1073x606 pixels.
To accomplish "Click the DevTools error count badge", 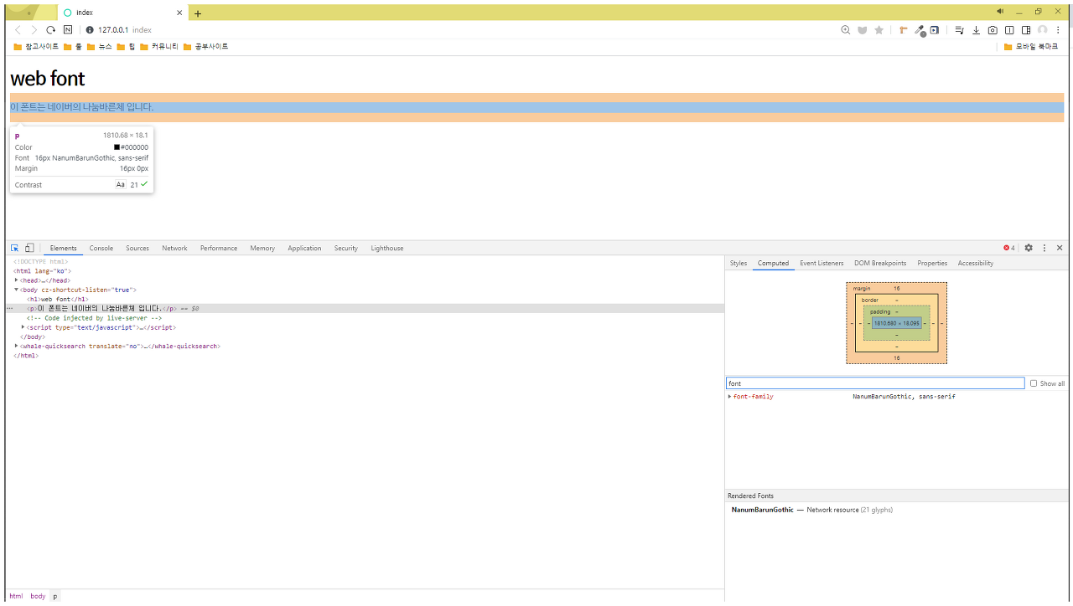I will coord(1009,248).
